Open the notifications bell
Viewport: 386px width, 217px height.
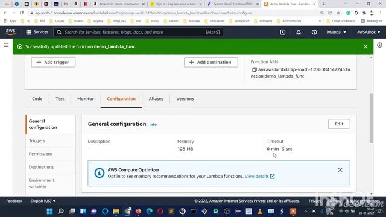(x=299, y=32)
